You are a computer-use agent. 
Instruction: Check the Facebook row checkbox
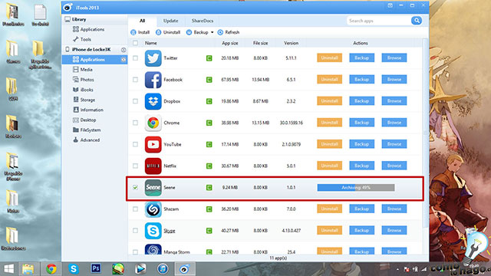coord(135,80)
